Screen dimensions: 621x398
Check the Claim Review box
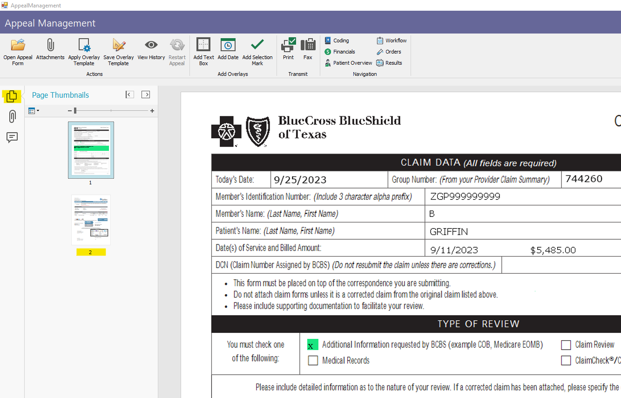[566, 345]
